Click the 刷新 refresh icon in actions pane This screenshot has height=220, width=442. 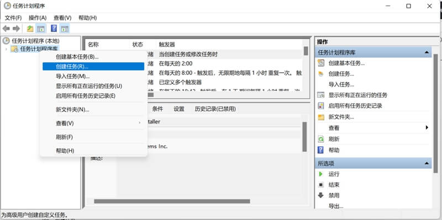pos(321,139)
